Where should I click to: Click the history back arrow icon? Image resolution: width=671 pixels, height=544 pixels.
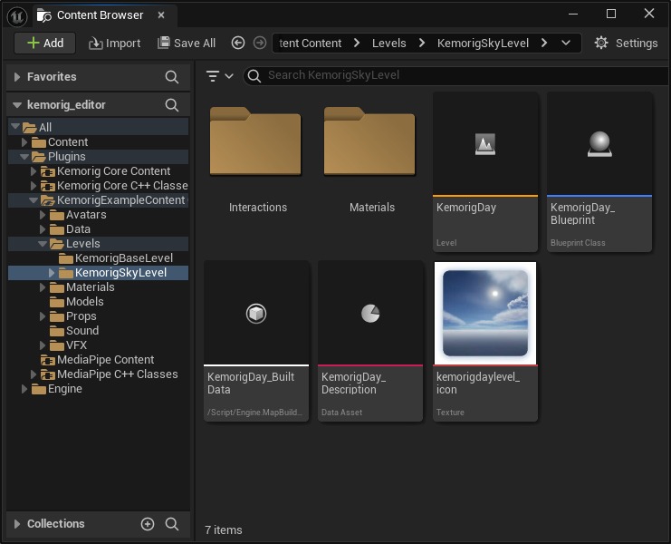(x=238, y=43)
